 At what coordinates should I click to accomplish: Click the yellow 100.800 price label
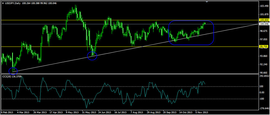(264, 20)
